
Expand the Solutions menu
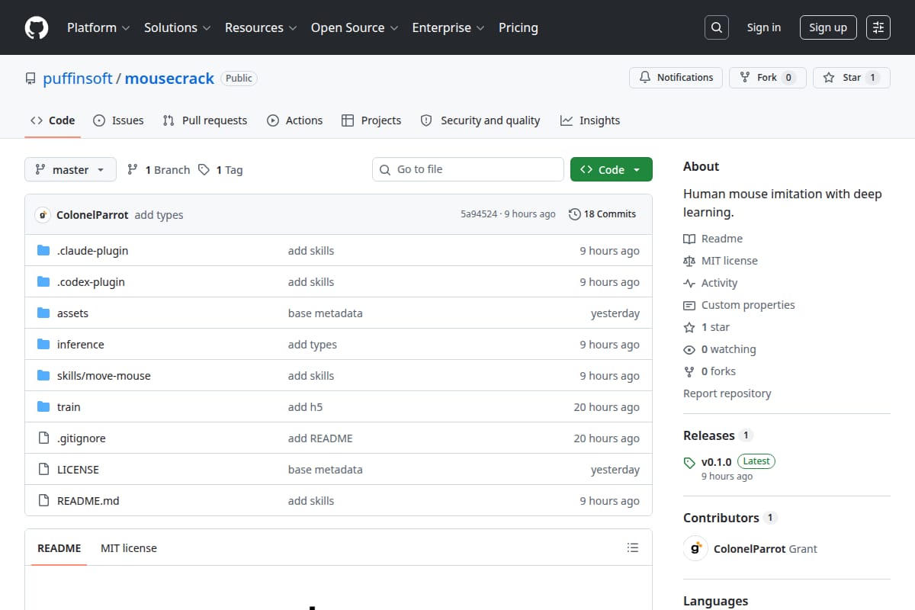pos(178,27)
